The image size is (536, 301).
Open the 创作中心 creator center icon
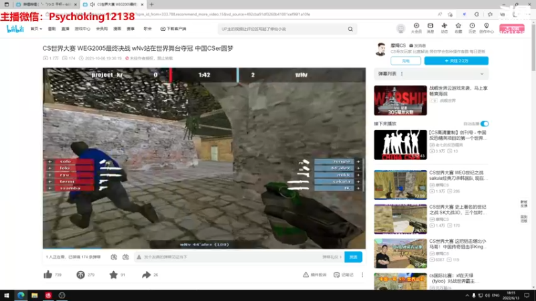pos(486,28)
